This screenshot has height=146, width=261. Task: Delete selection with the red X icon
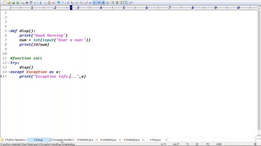coord(53,3)
